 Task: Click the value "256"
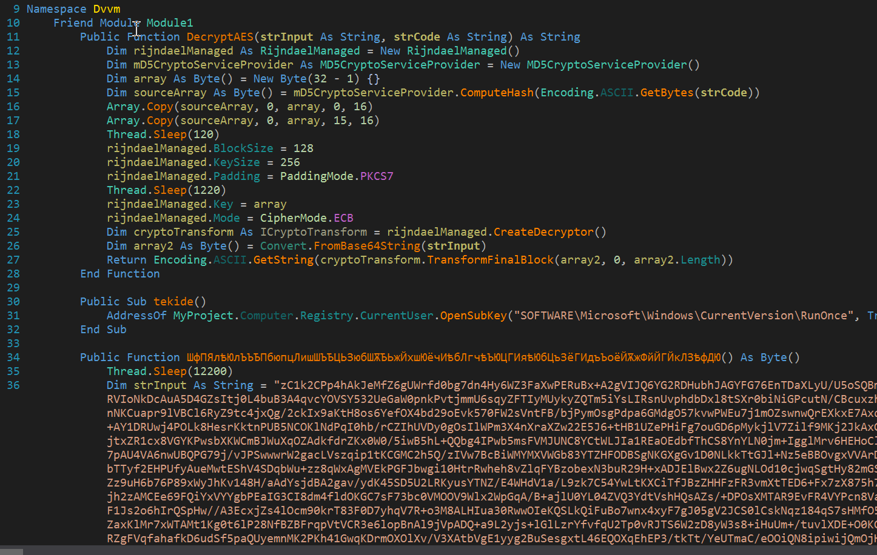[290, 162]
